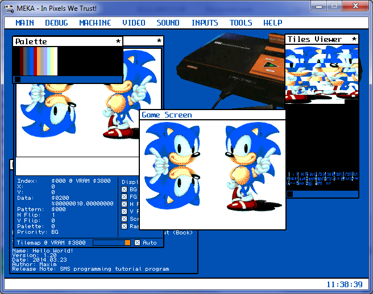Expand the MACHINE menu
The image size is (373, 294).
[95, 23]
